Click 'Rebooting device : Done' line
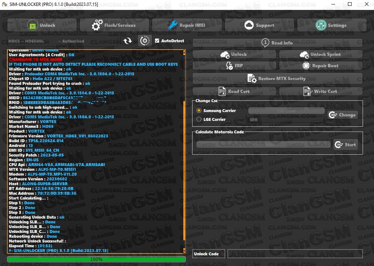374x266 pixels. [x=33, y=236]
